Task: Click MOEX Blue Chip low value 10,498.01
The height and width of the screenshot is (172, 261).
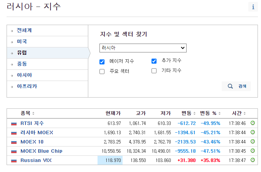Action: tap(161, 151)
